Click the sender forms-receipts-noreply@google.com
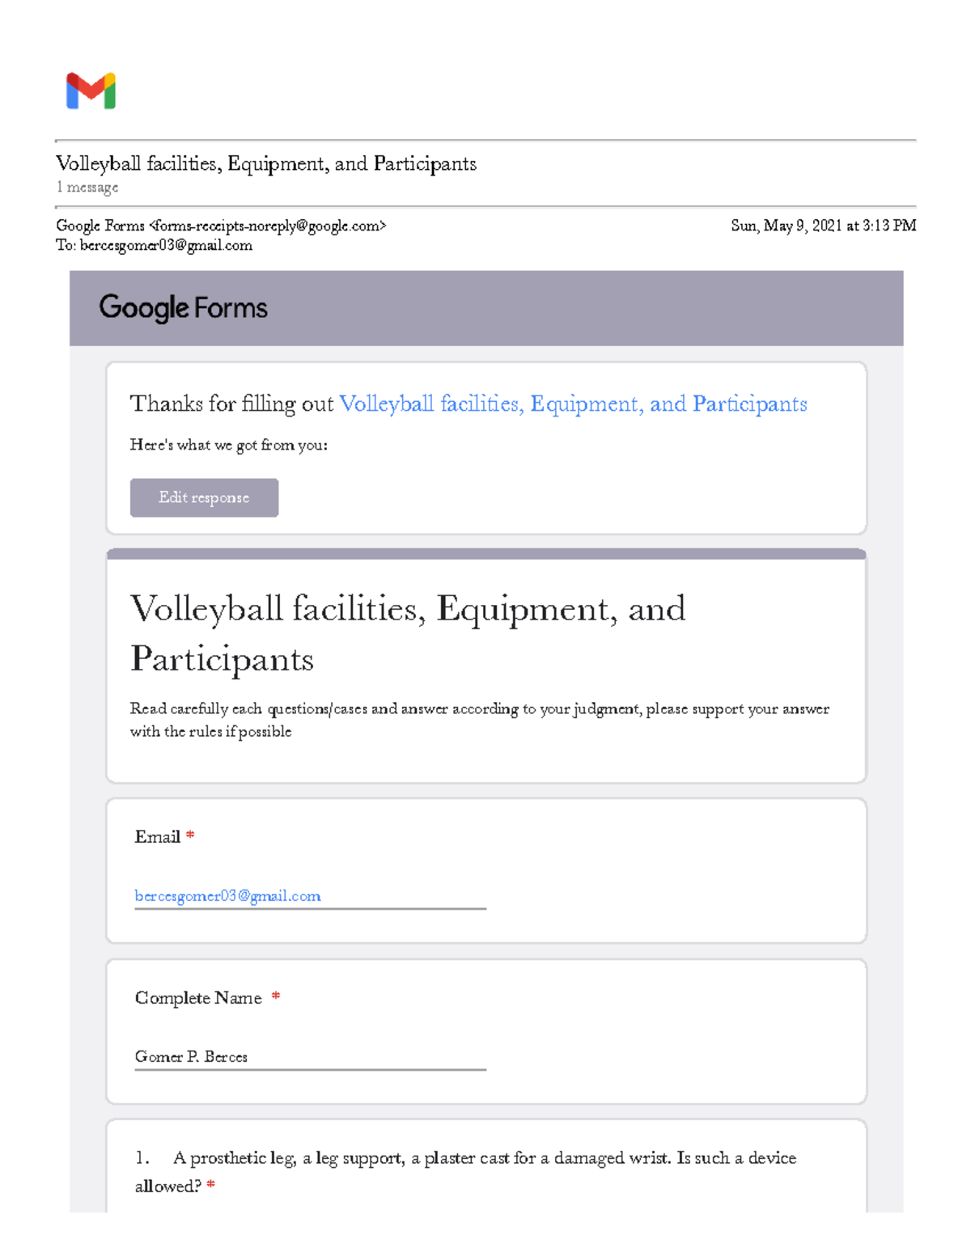Viewport: 971px width, 1256px height. click(267, 226)
